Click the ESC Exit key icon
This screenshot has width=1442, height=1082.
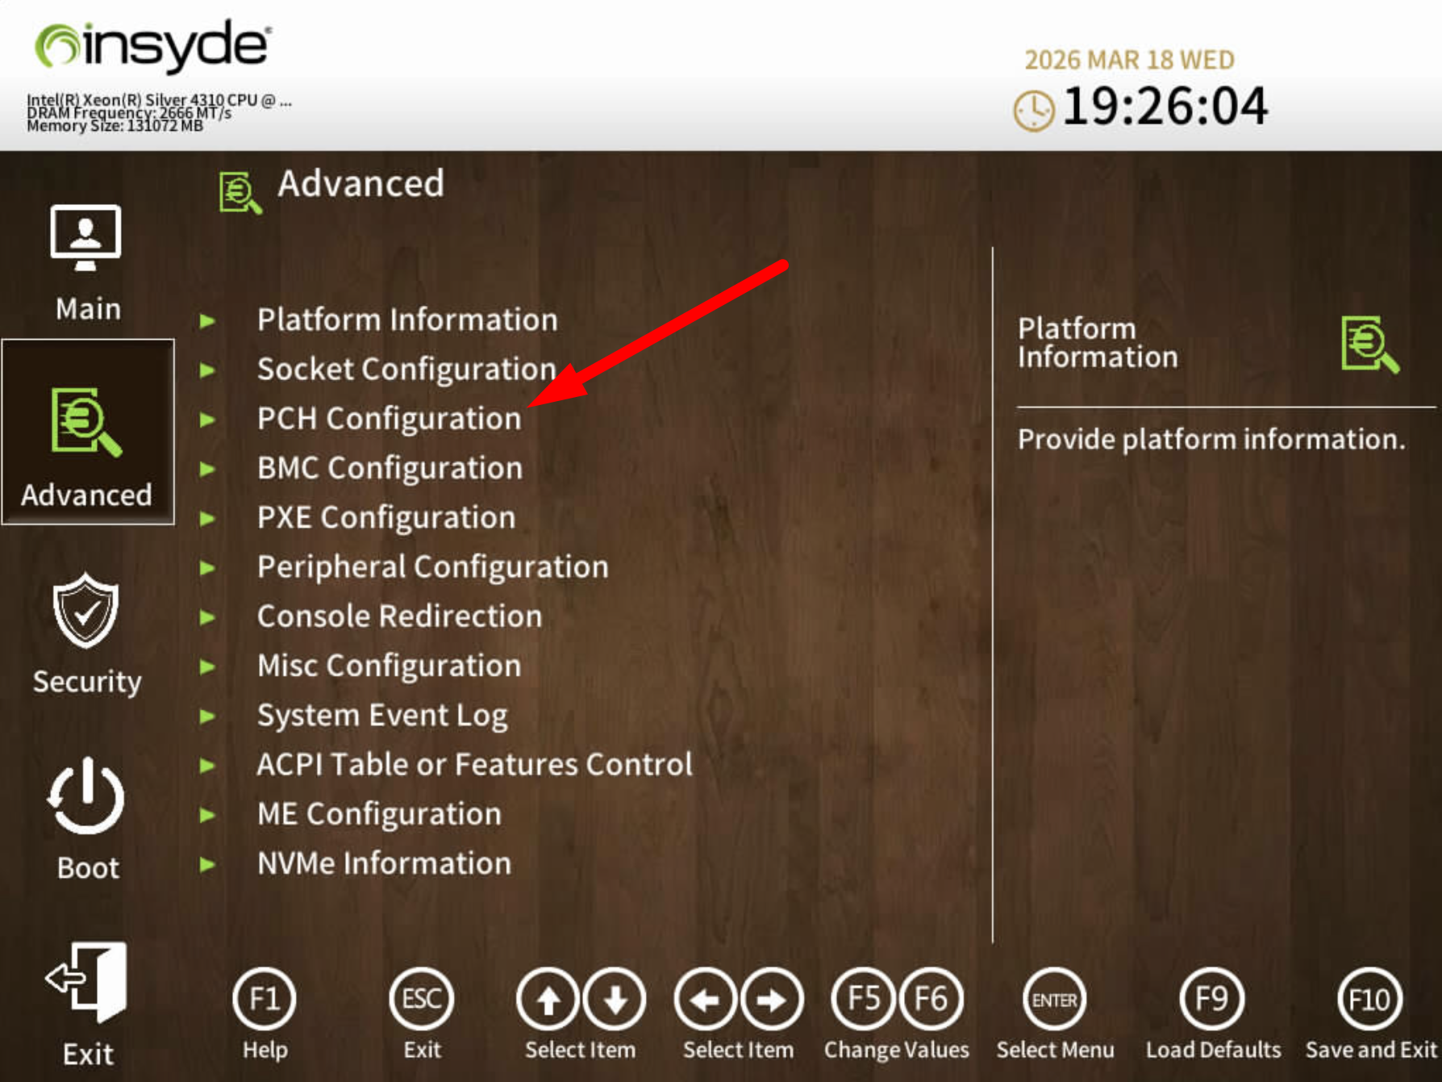(x=421, y=999)
